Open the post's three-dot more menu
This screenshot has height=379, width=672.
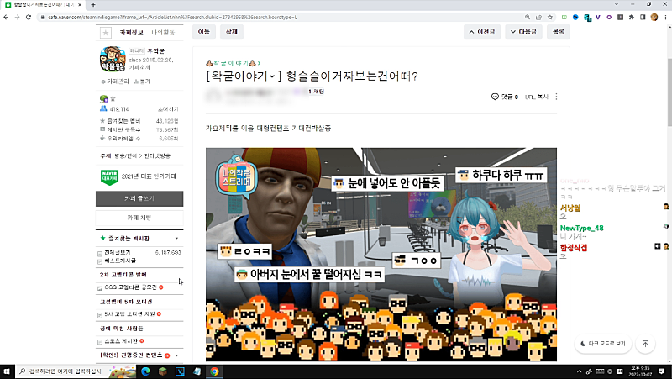click(x=558, y=97)
